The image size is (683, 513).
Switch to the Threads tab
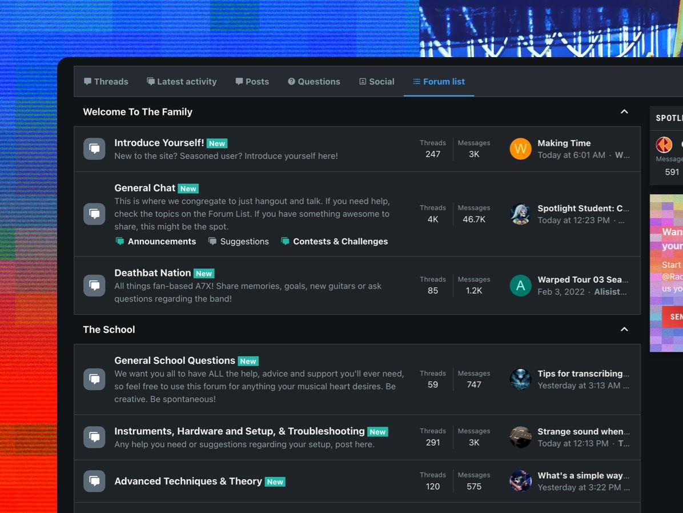tap(106, 82)
